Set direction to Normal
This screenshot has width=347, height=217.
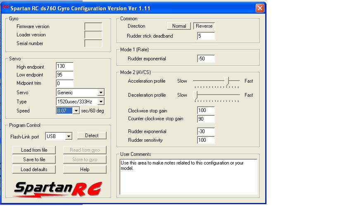tap(179, 26)
